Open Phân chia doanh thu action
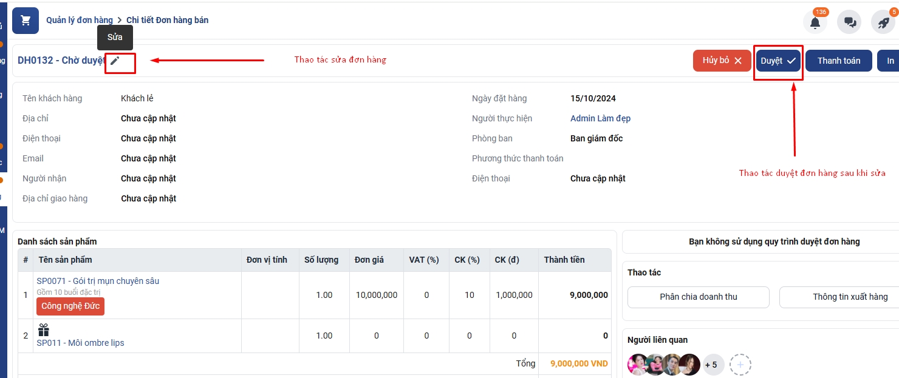 point(698,297)
